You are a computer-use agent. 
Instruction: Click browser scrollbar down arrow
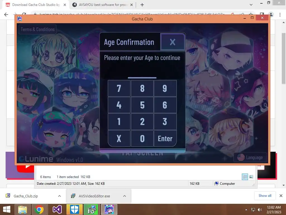(x=283, y=185)
